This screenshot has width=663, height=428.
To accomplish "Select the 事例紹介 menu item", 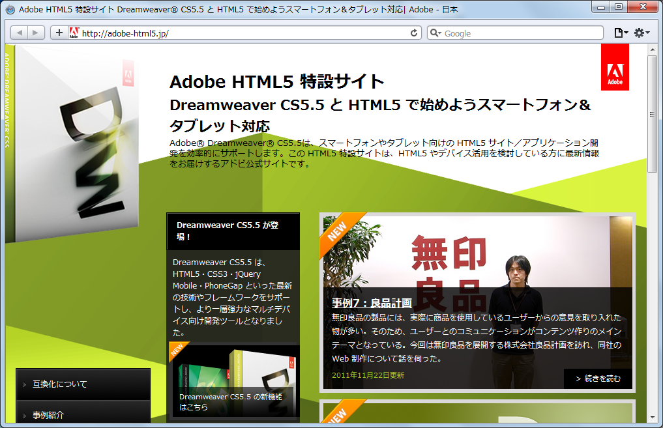I will (83, 413).
